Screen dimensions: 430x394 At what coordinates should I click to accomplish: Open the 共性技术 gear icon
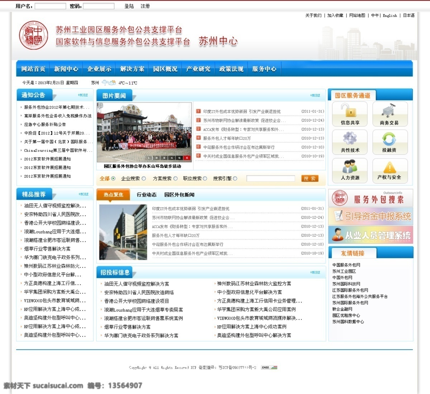(350, 142)
